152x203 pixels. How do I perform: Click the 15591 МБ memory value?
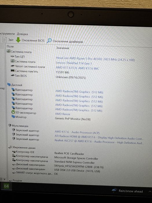(63, 72)
